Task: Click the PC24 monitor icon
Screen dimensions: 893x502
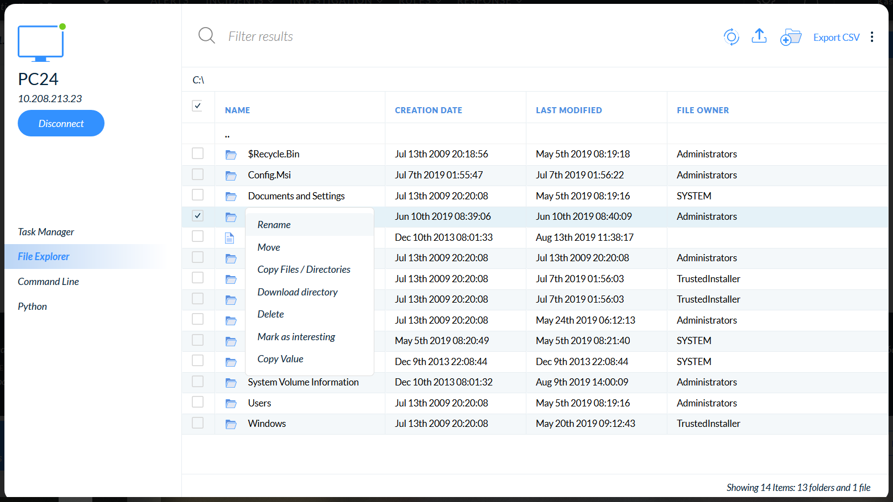Action: pos(41,43)
